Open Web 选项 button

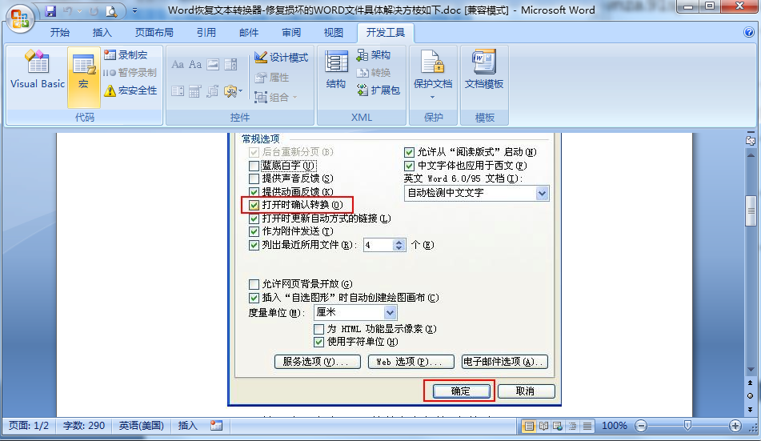(x=411, y=362)
